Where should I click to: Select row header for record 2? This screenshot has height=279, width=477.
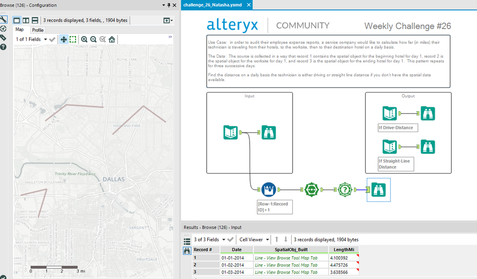pos(206,265)
